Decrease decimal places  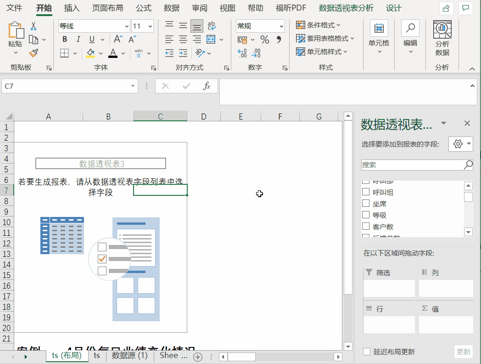(x=256, y=53)
